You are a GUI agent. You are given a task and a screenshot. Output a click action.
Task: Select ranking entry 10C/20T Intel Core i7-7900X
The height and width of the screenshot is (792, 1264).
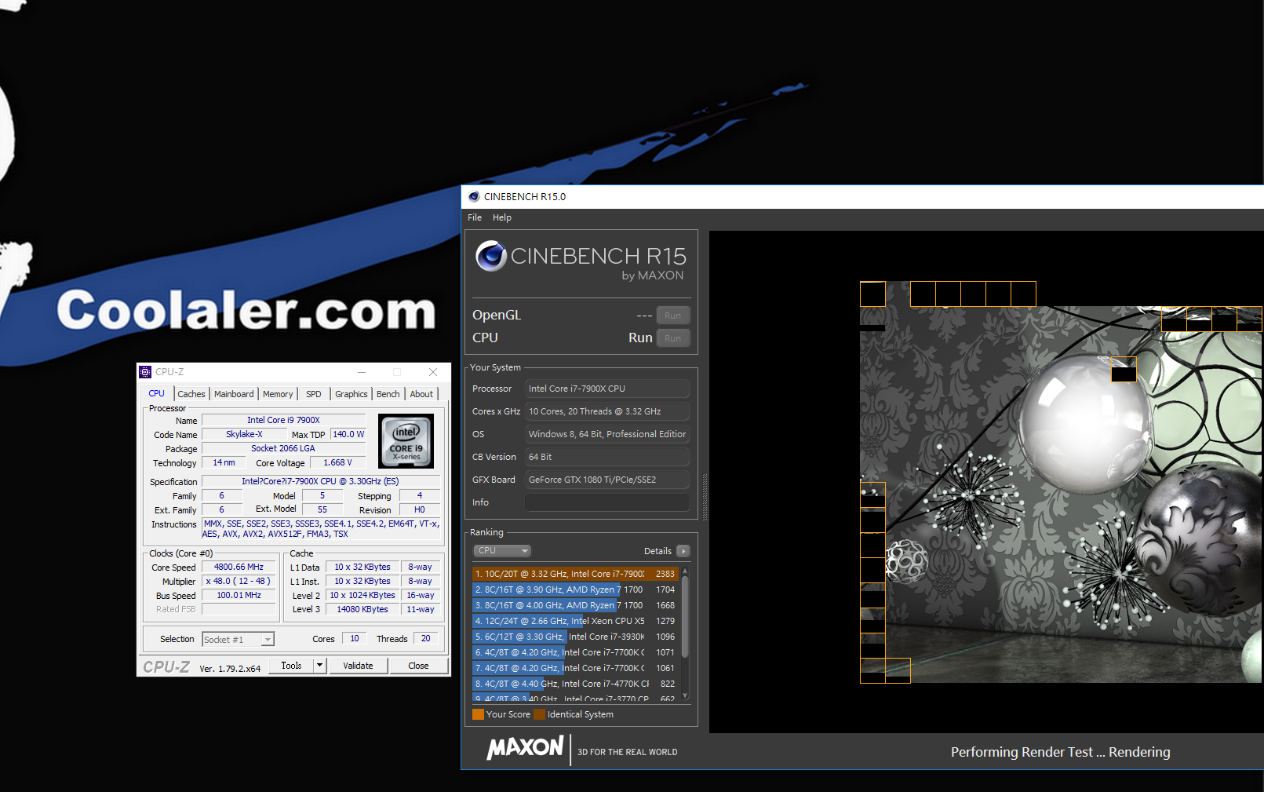coord(575,574)
